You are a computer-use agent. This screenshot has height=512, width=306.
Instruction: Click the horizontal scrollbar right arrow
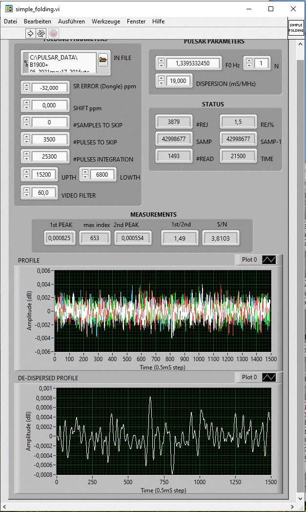coord(293,507)
